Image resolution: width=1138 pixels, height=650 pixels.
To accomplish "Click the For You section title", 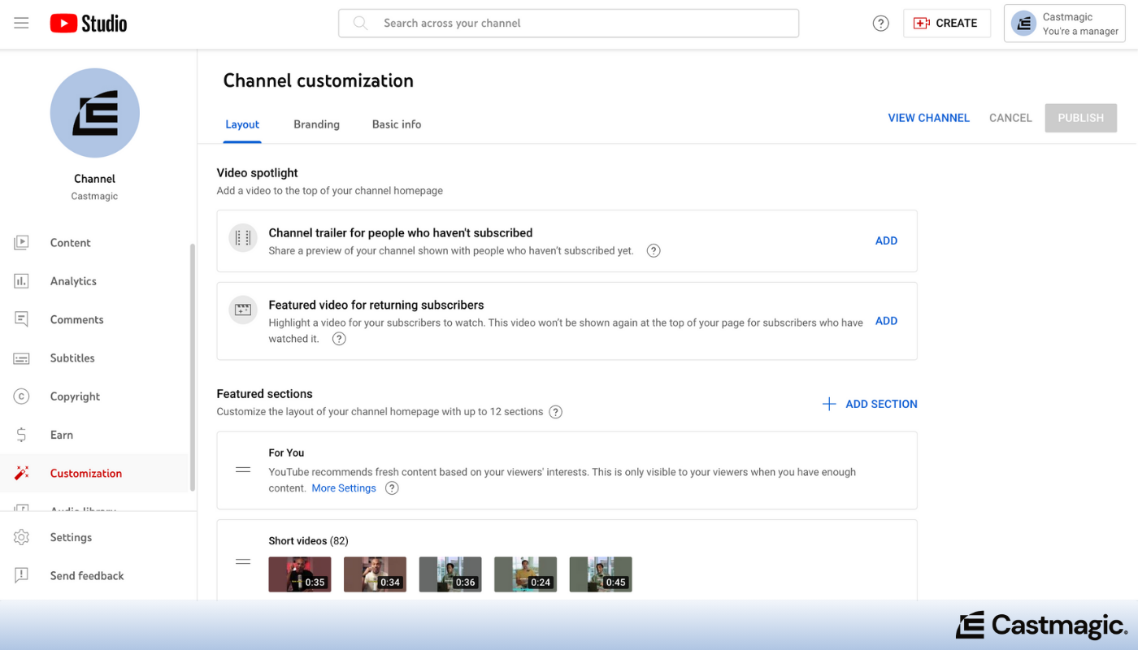I will (x=286, y=453).
